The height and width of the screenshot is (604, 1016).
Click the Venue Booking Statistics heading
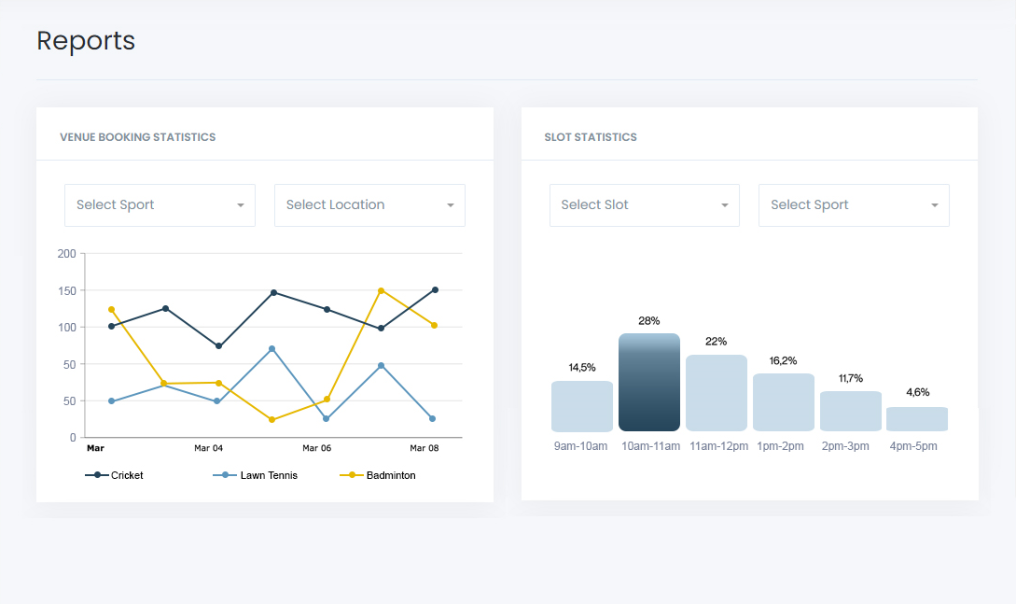137,137
